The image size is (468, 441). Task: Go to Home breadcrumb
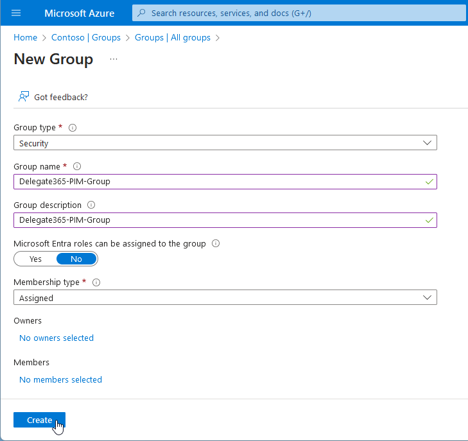tap(25, 38)
